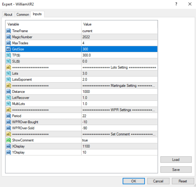Click the integer icon beside YDisplay
The width and height of the screenshot is (196, 187).
[x=8, y=152]
